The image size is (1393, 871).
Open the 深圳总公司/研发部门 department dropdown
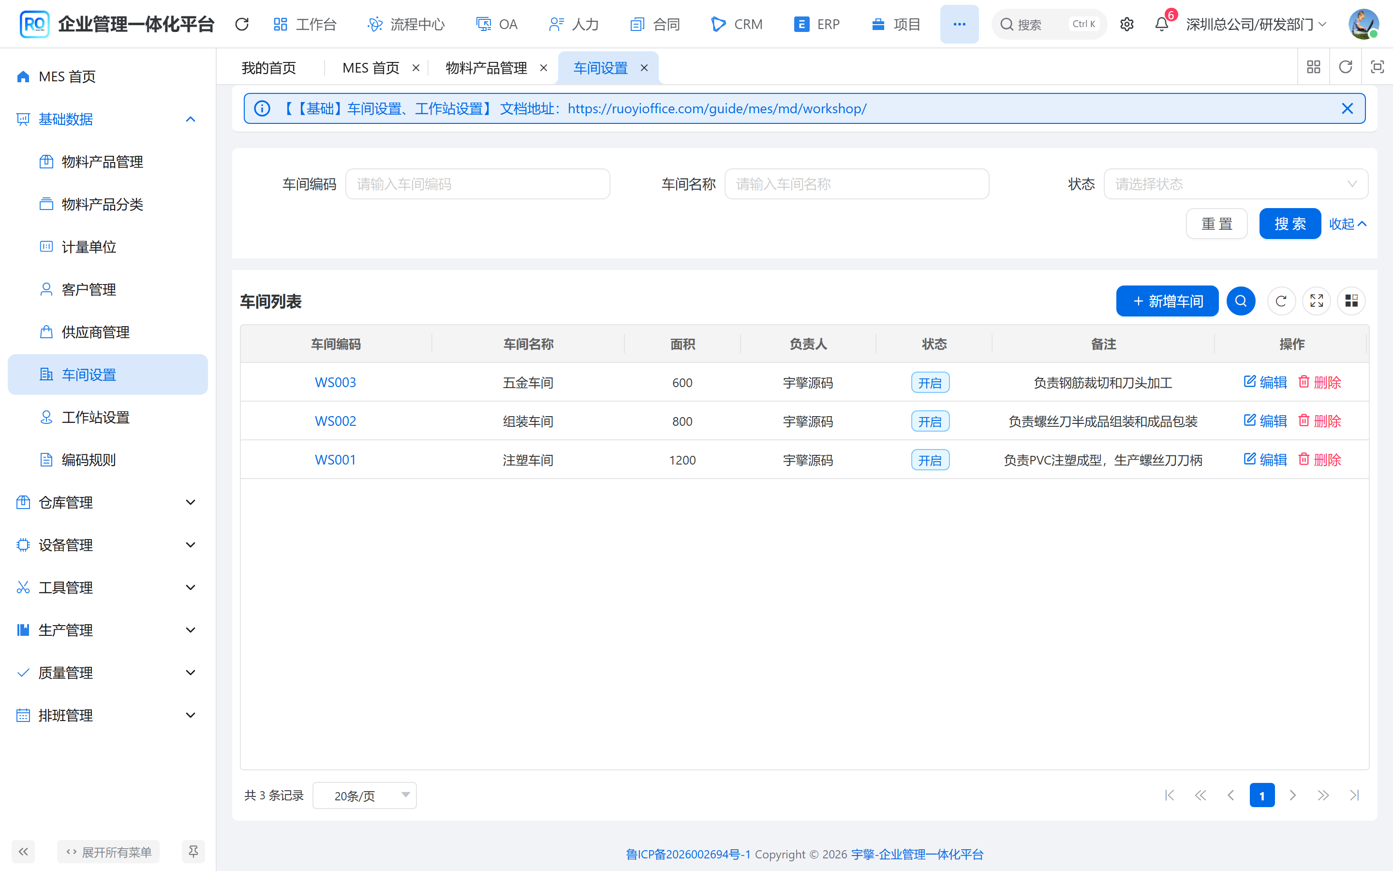[1257, 24]
